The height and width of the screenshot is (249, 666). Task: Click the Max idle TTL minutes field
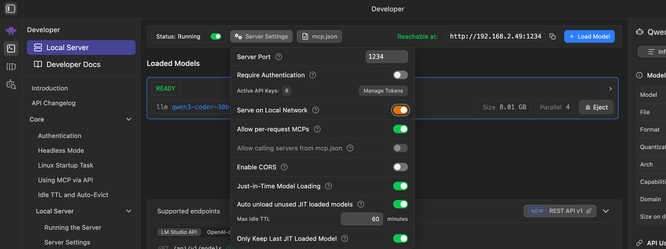[x=362, y=219]
